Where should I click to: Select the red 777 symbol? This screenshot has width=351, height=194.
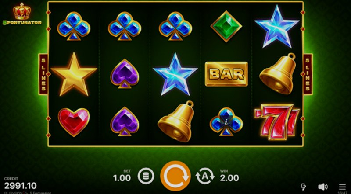pyautogui.click(x=277, y=122)
